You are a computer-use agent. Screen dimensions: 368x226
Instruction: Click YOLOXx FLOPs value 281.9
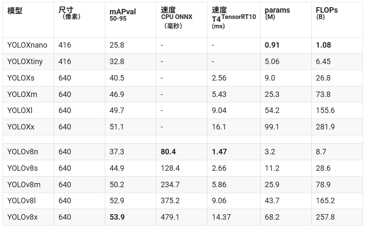tap(325, 127)
